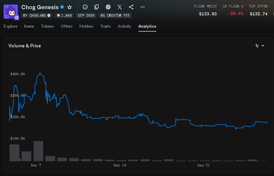Open the Offers tab
Screen dimensions: 274x176
[67, 26]
